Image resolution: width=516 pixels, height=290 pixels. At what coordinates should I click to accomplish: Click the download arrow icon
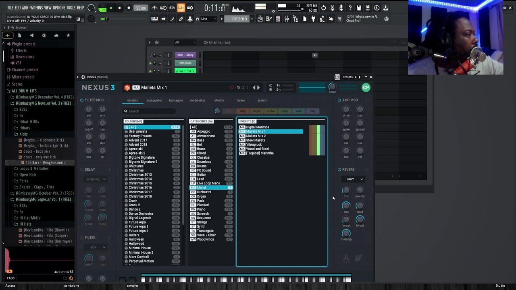click(385, 8)
